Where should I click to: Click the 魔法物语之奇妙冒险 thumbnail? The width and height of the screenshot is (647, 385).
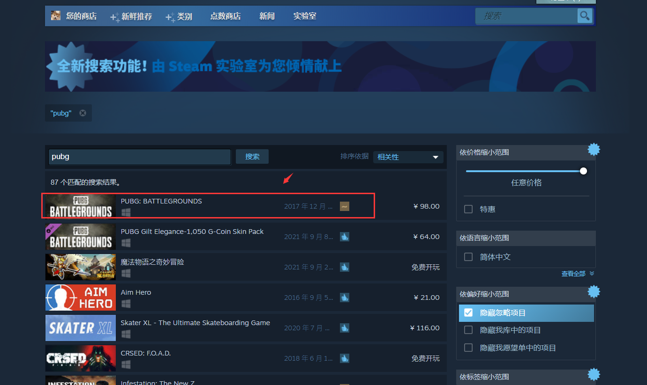point(81,267)
